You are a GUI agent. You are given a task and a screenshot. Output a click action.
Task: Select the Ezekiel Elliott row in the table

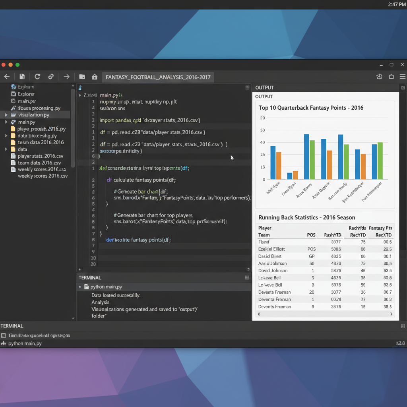271,249
